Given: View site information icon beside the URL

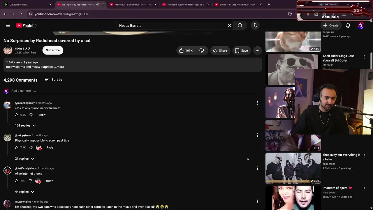Looking at the screenshot, I should click(x=30, y=14).
